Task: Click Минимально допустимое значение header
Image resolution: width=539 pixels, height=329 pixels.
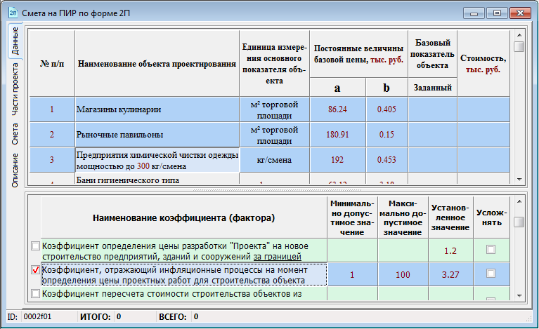Action: pos(352,217)
